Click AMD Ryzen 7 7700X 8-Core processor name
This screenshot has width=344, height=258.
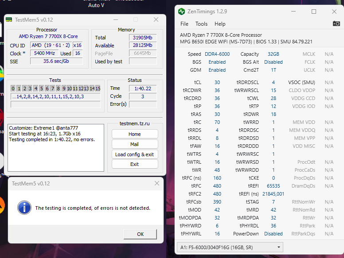click(48, 36)
